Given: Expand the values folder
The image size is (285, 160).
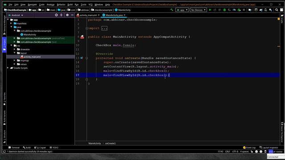Looking at the screenshot, I should (15, 64).
